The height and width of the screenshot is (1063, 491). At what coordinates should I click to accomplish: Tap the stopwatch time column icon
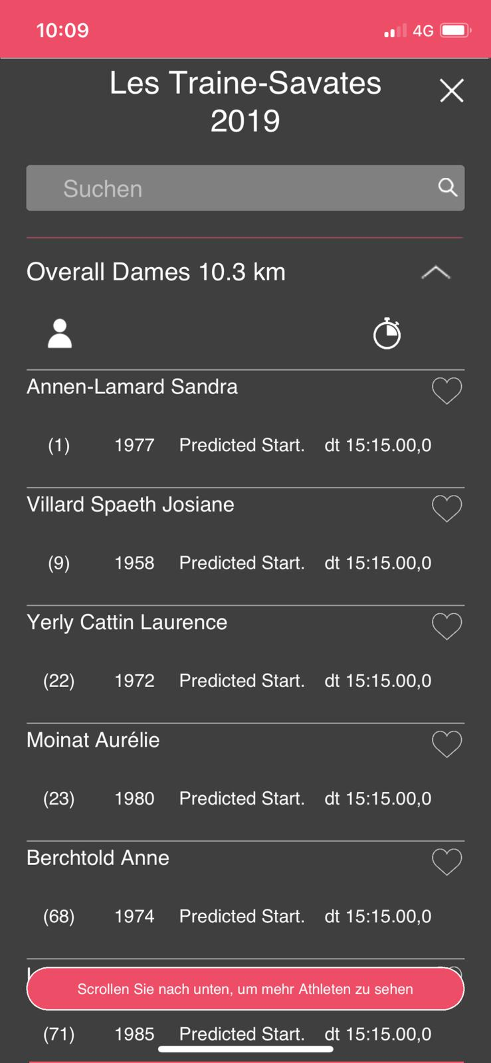tap(387, 333)
